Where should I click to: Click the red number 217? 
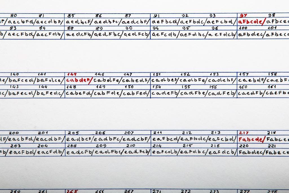click(x=244, y=133)
